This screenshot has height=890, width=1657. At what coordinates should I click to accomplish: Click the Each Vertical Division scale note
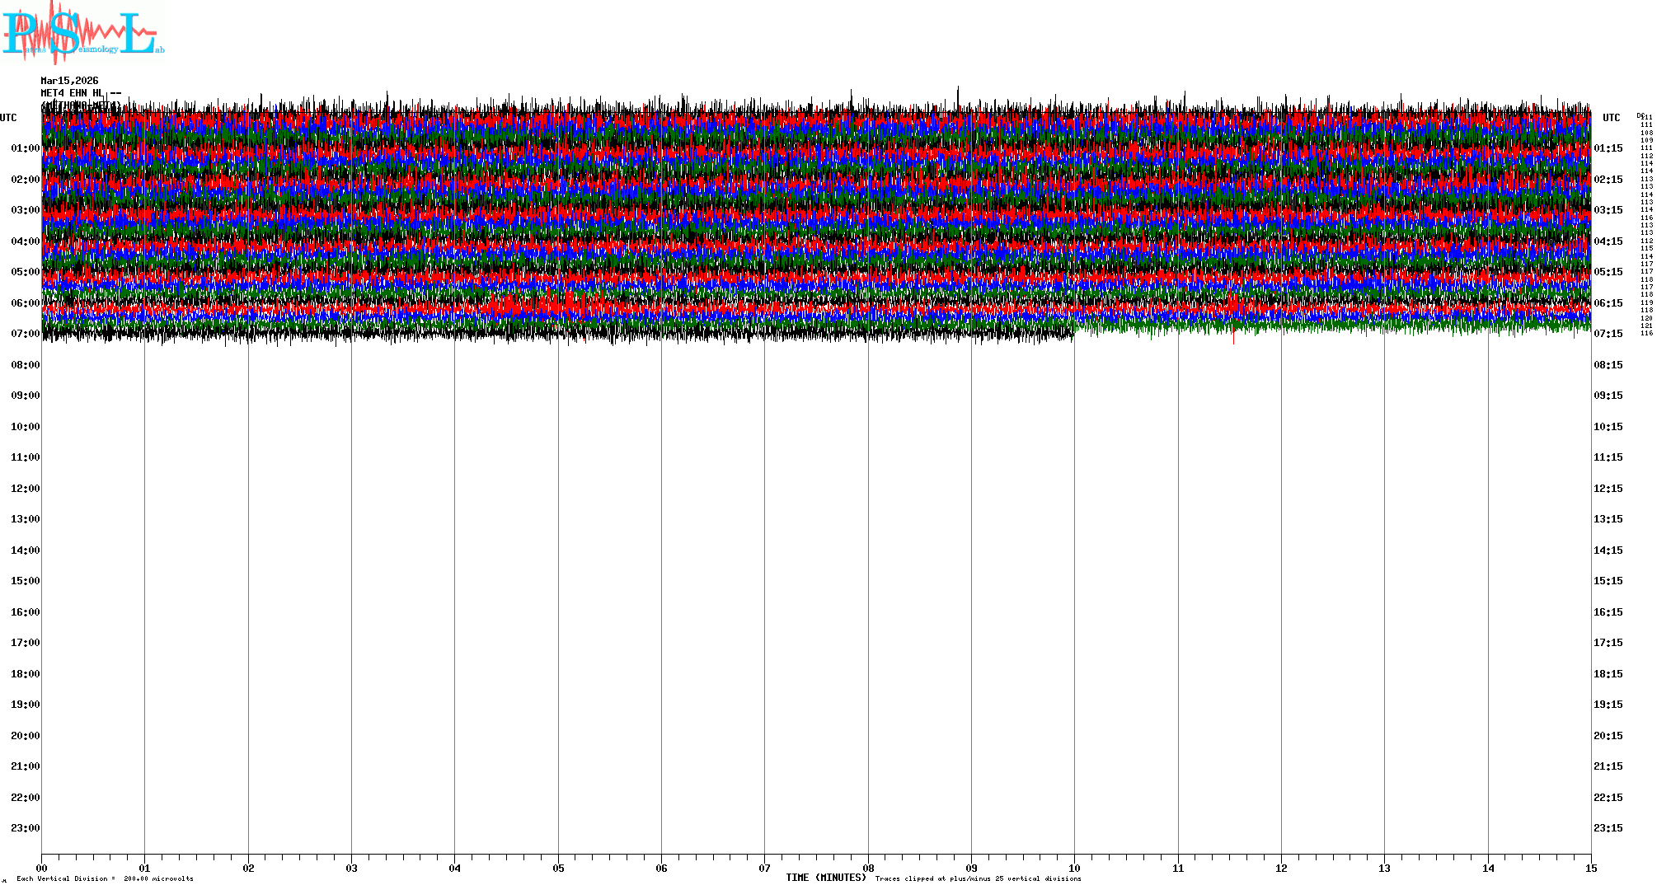point(105,879)
